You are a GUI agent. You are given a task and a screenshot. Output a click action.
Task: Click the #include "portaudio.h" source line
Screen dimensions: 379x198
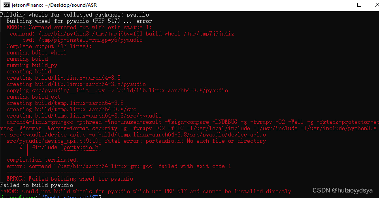pos(67,148)
